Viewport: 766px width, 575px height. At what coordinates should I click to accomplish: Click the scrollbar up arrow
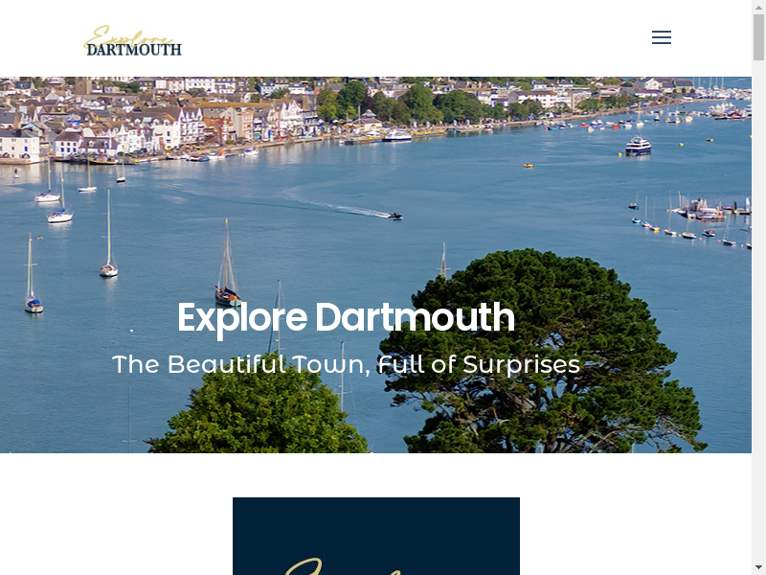pyautogui.click(x=758, y=7)
